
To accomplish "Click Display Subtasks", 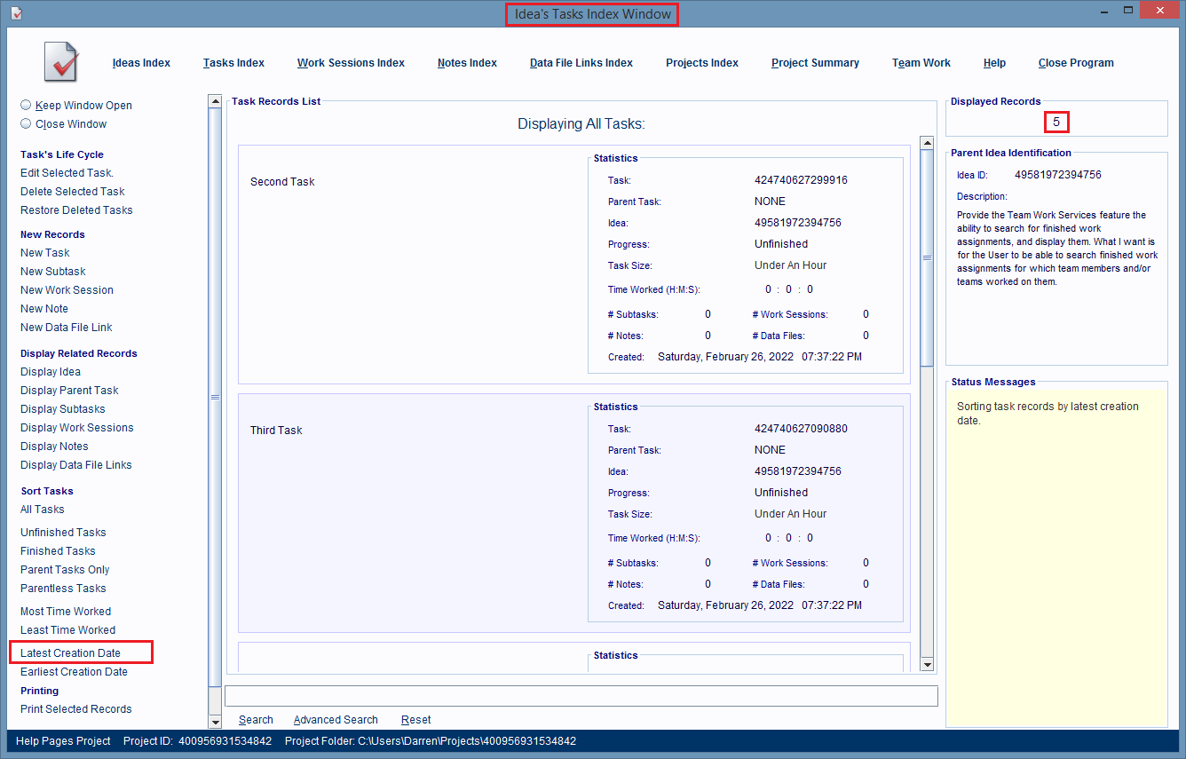I will [63, 409].
